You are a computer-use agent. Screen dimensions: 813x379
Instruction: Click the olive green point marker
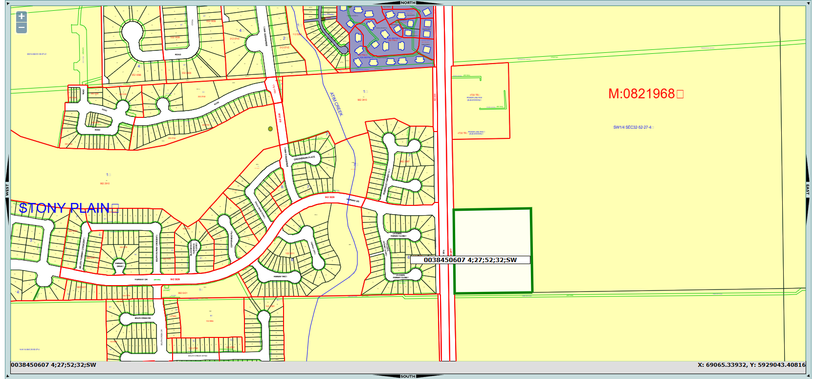click(270, 129)
